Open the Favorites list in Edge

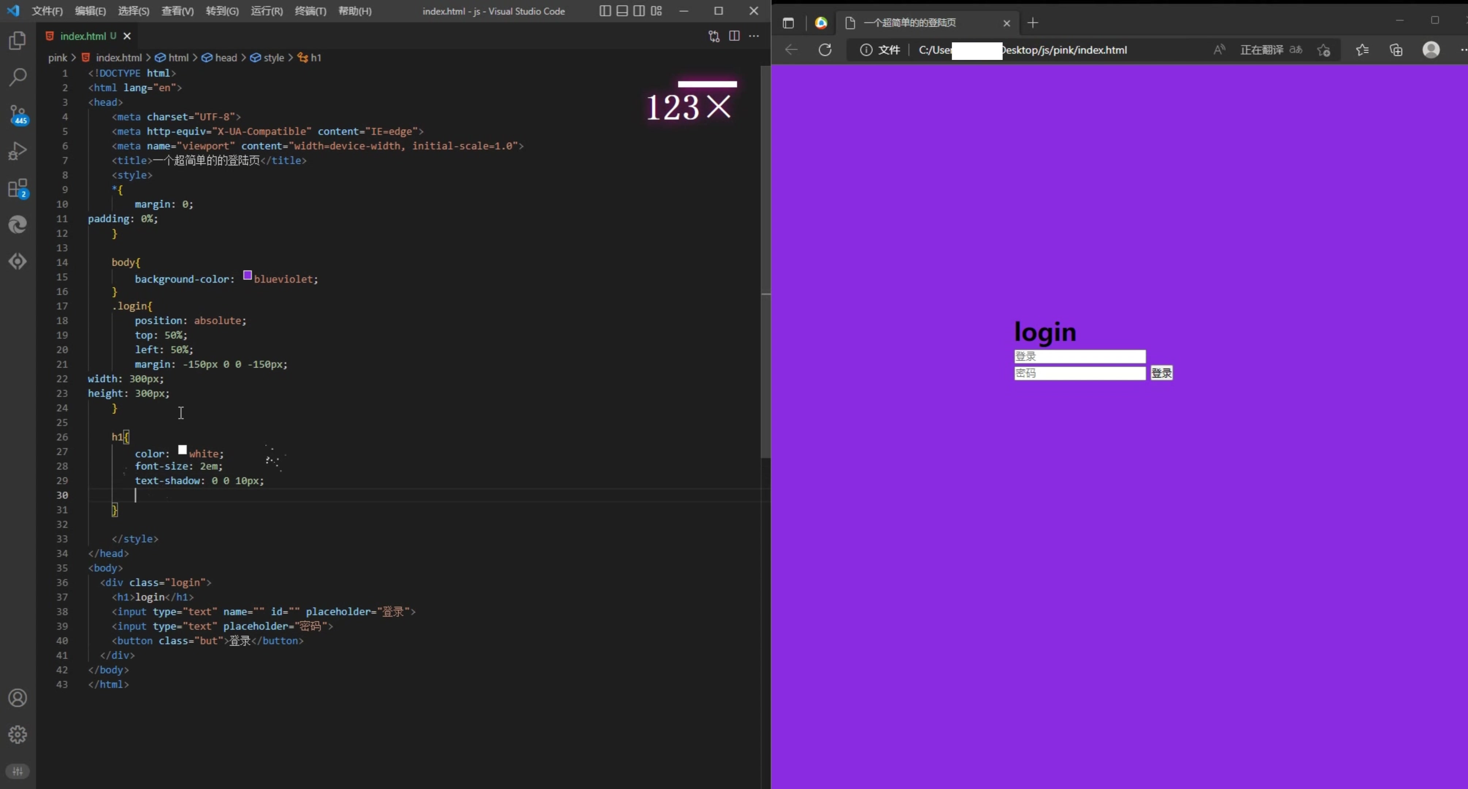tap(1362, 50)
